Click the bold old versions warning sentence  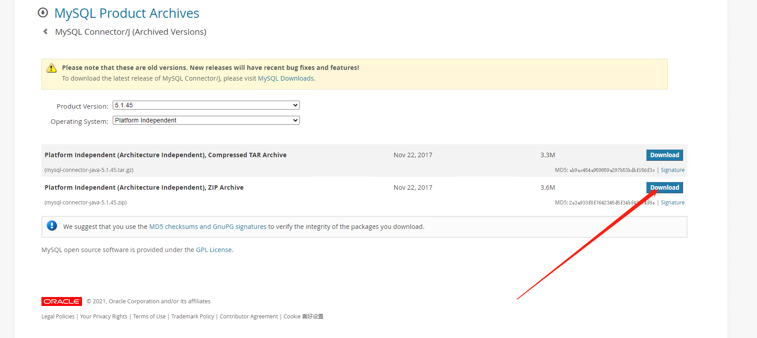point(210,68)
